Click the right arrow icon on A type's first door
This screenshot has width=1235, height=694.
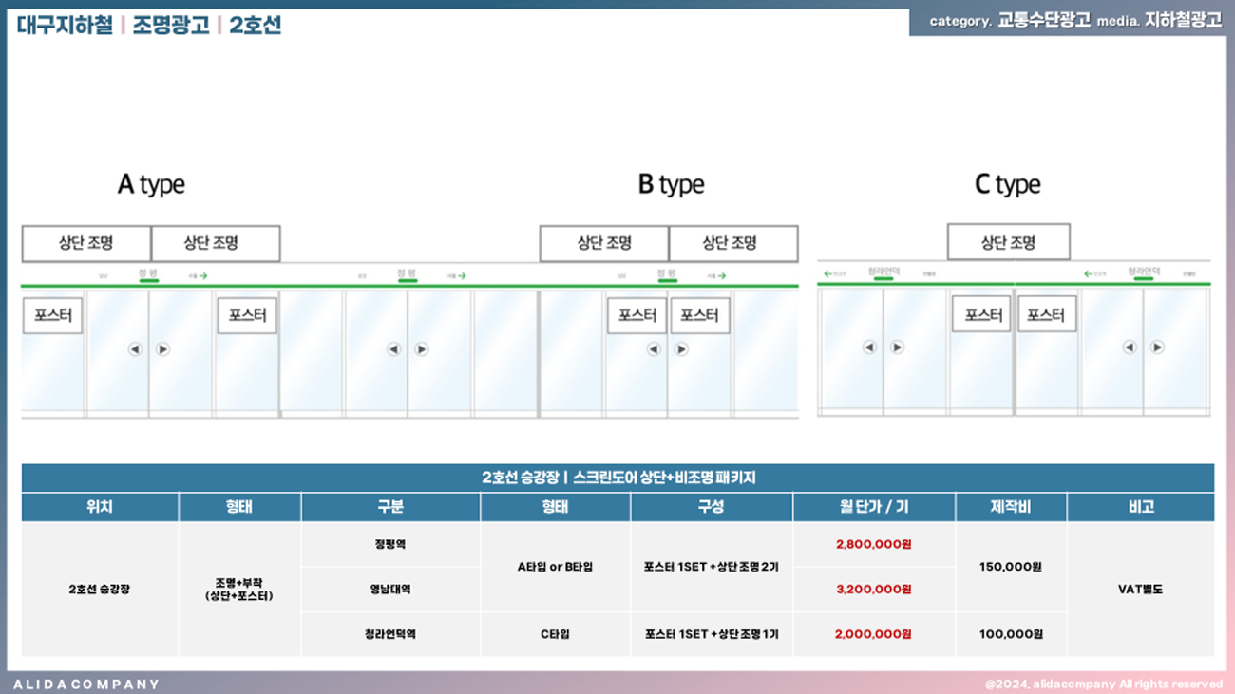click(x=162, y=349)
